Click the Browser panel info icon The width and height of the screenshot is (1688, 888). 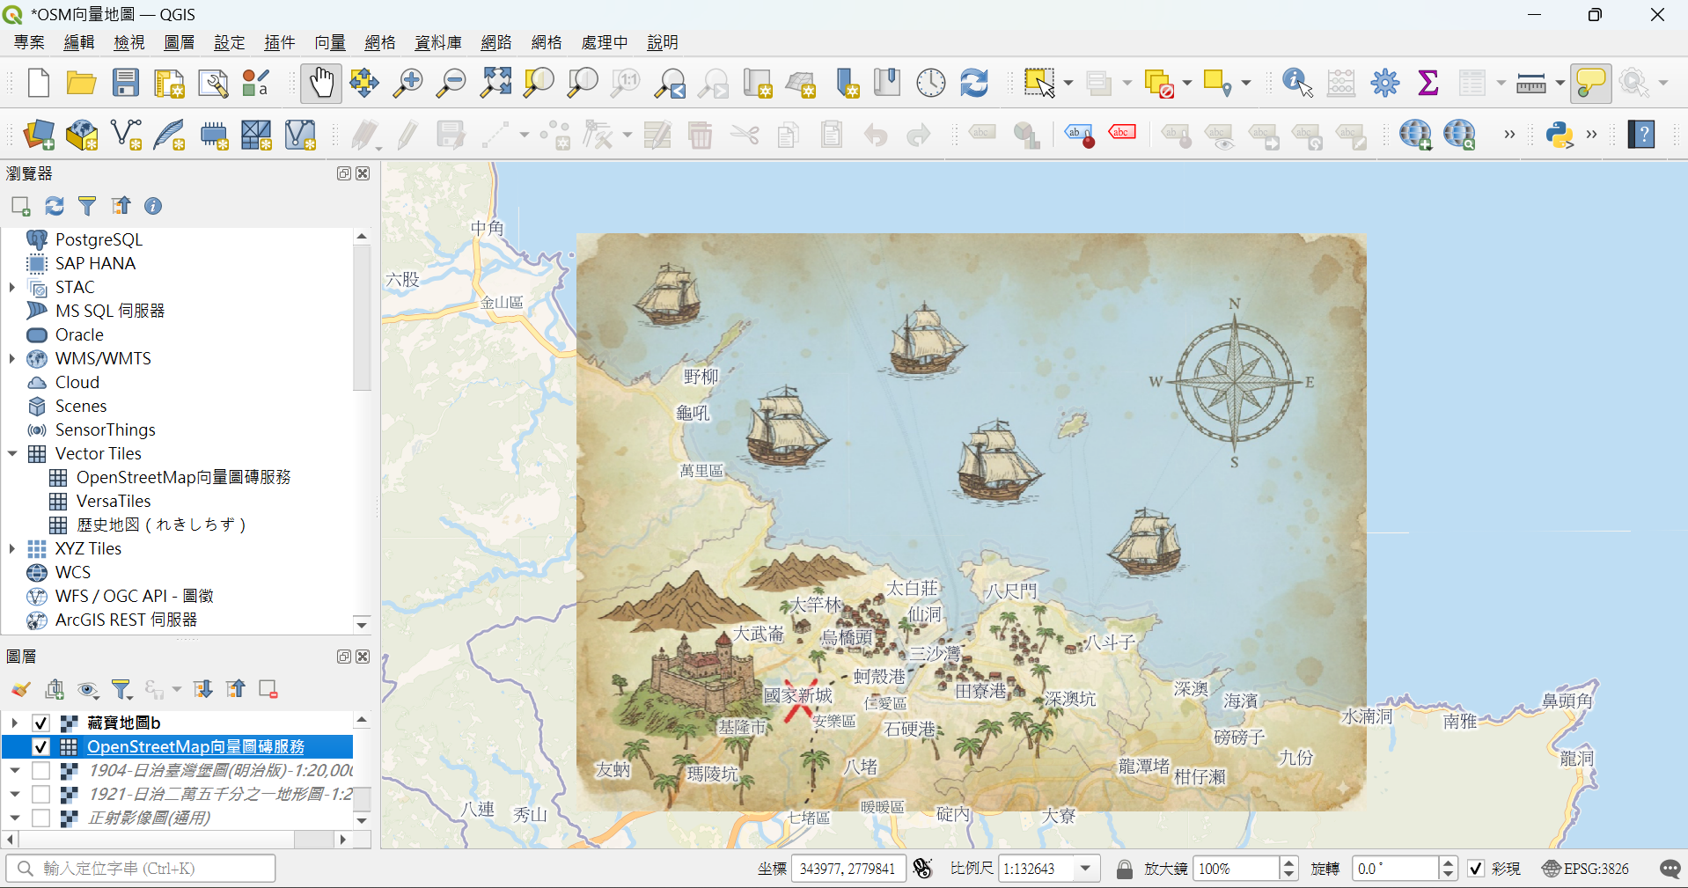[153, 206]
